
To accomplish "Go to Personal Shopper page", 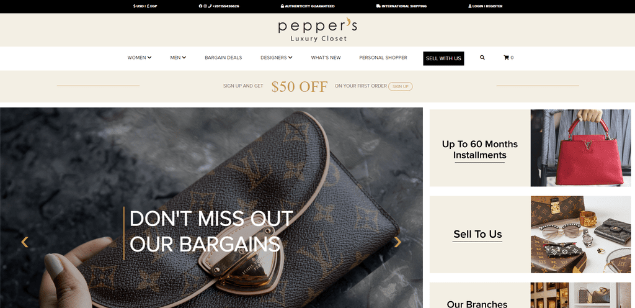I will (383, 58).
